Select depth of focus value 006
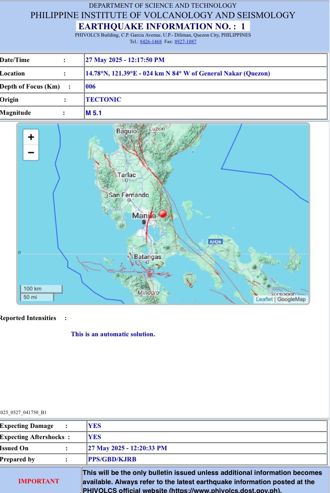This screenshot has width=330, height=493. point(90,86)
